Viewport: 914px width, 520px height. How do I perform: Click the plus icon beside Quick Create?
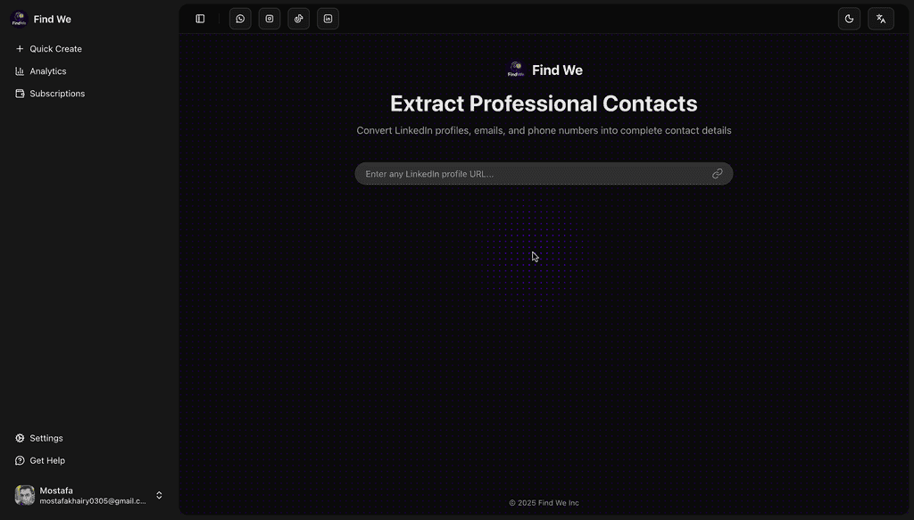[x=20, y=49]
